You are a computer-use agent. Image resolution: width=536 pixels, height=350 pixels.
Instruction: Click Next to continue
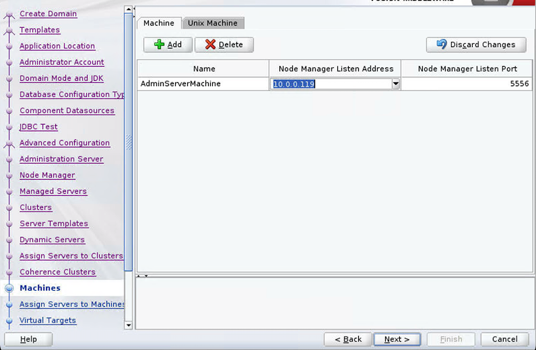tap(397, 339)
